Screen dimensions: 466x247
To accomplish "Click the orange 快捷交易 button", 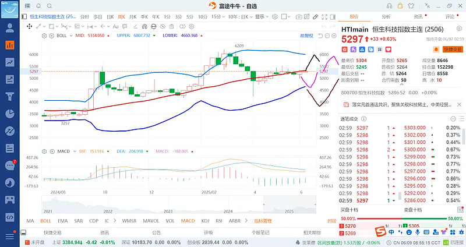I will [x=453, y=50].
